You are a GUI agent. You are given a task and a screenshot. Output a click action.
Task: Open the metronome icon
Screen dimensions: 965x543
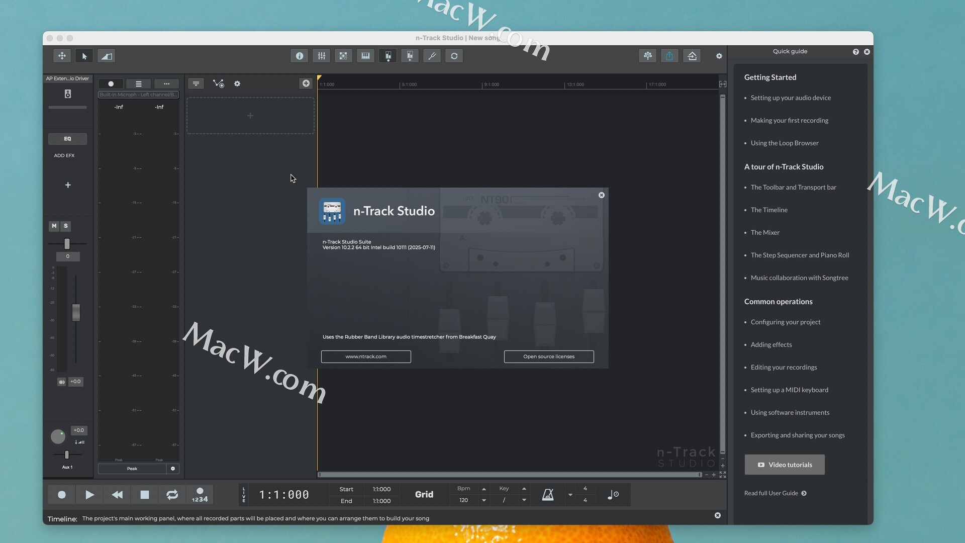pos(548,495)
